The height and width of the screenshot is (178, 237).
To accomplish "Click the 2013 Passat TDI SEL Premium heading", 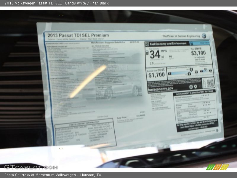I will pos(78,35).
